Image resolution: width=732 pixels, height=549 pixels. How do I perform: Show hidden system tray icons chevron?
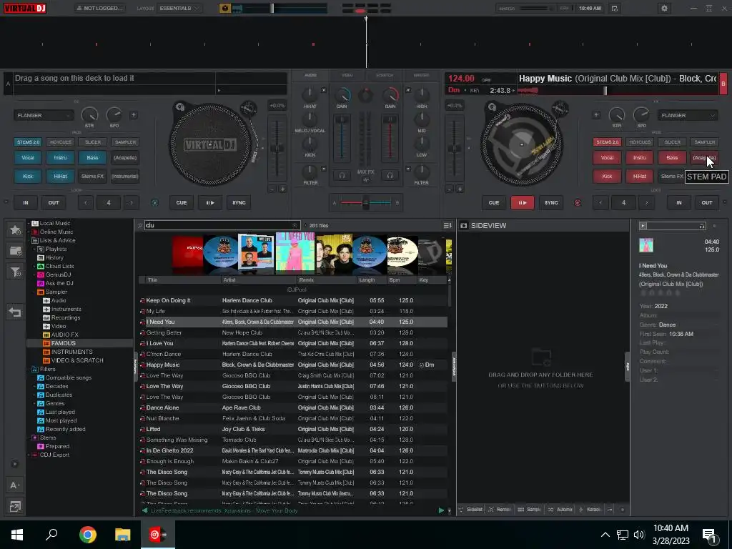[605, 535]
